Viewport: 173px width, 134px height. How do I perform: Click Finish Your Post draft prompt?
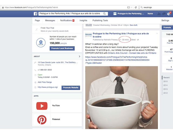point(57,30)
